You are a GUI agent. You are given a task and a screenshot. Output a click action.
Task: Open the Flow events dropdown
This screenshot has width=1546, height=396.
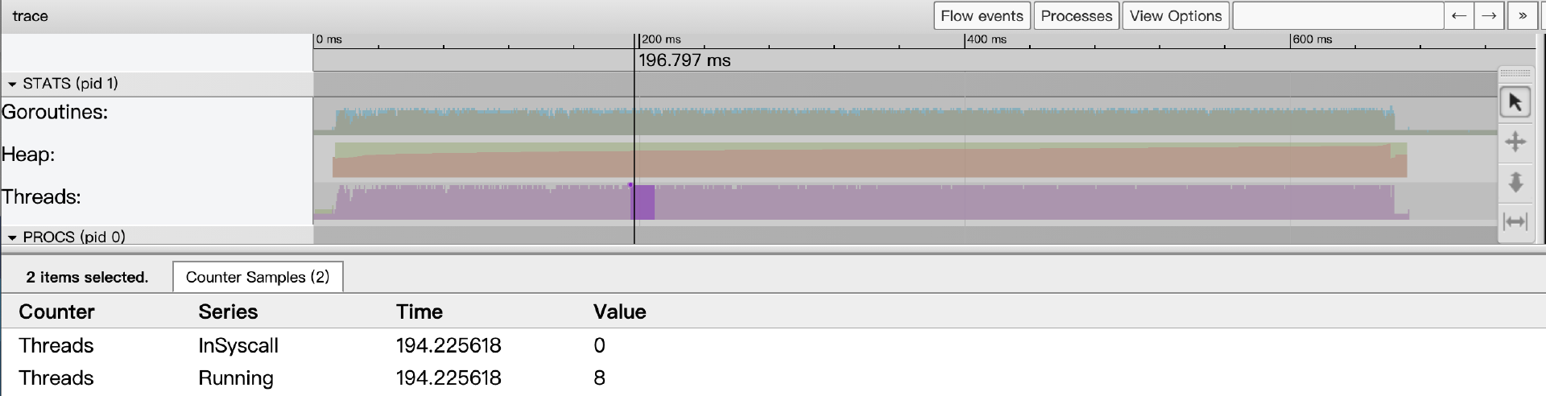click(x=982, y=16)
